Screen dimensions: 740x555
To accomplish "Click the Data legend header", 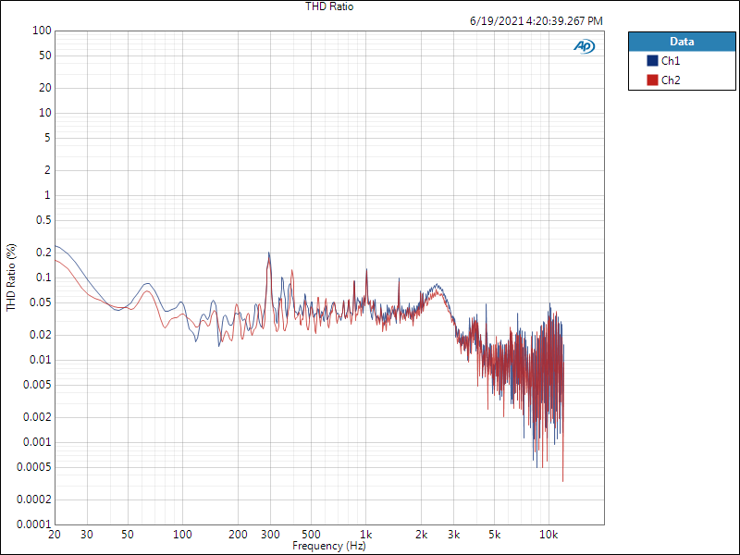I will tap(682, 42).
